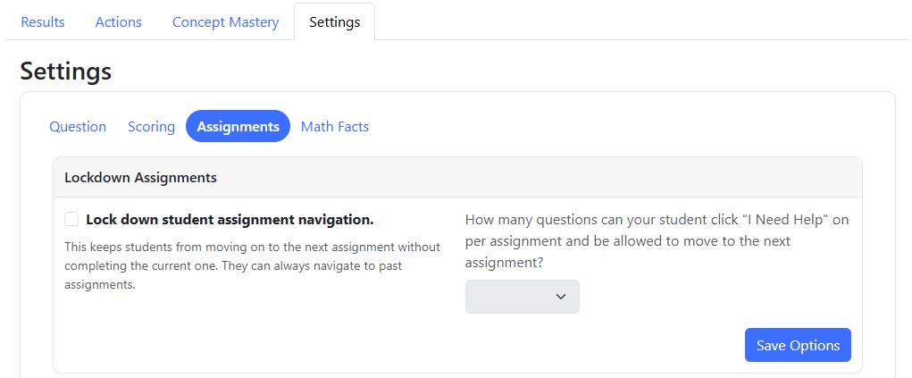Viewport: 912px width, 378px height.
Task: Click the Settings page heading
Action: [x=66, y=71]
